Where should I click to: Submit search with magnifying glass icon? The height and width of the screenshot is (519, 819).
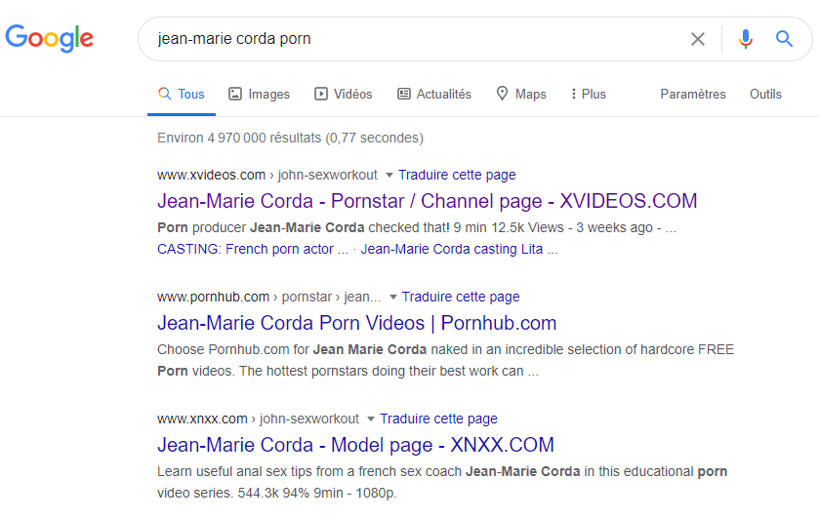pyautogui.click(x=784, y=39)
